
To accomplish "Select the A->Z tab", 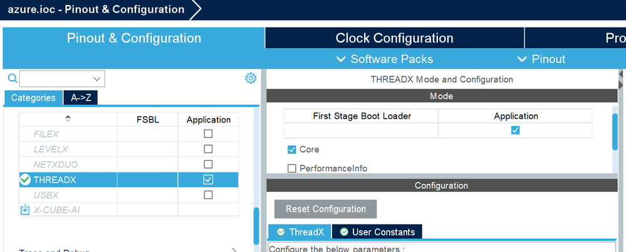I will pyautogui.click(x=81, y=98).
